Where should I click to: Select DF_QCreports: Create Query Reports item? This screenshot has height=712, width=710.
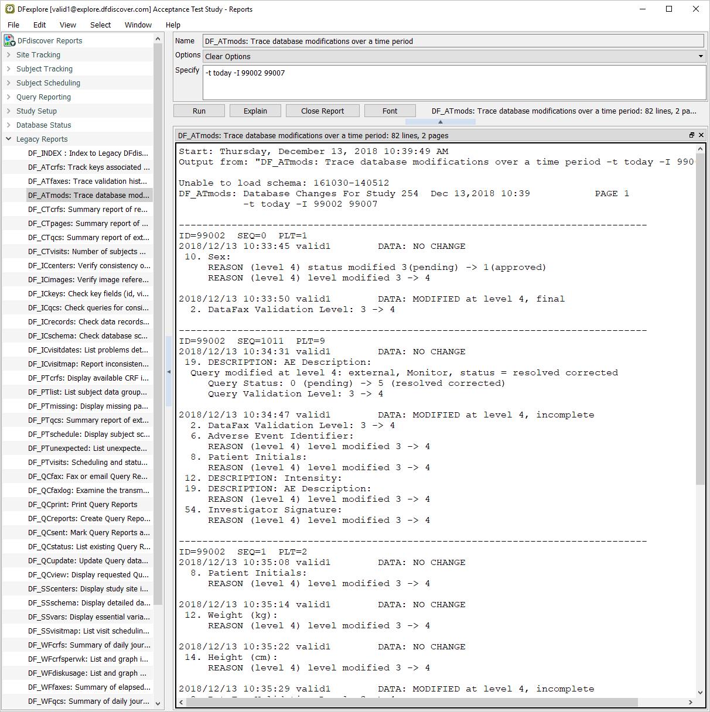89,518
